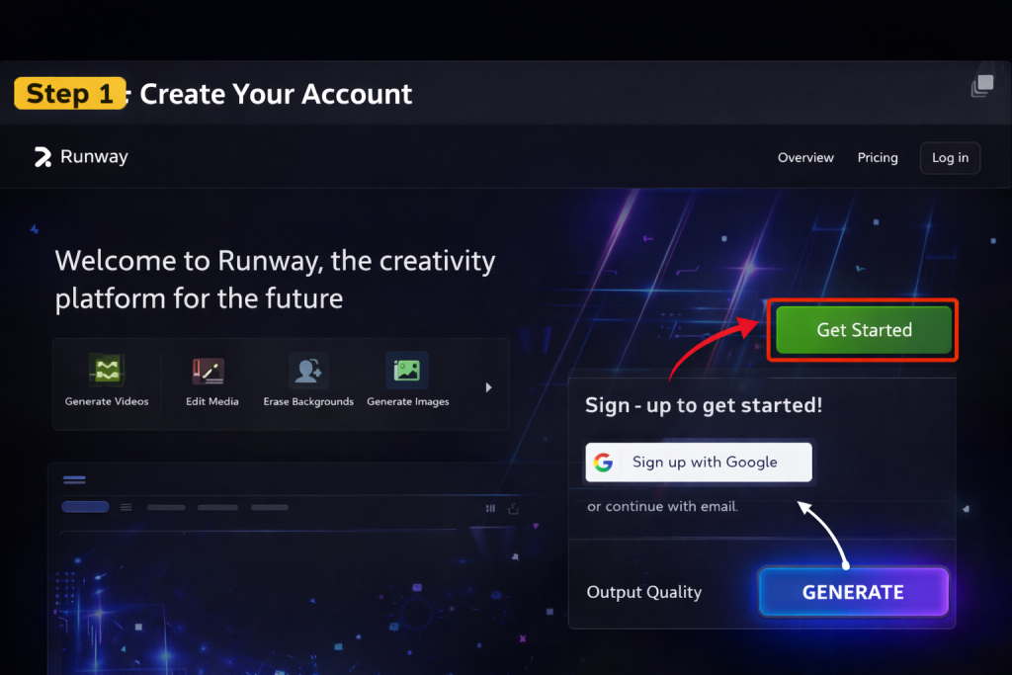Click the small list icon beside the blue pill
This screenshot has width=1012, height=675.
click(126, 507)
